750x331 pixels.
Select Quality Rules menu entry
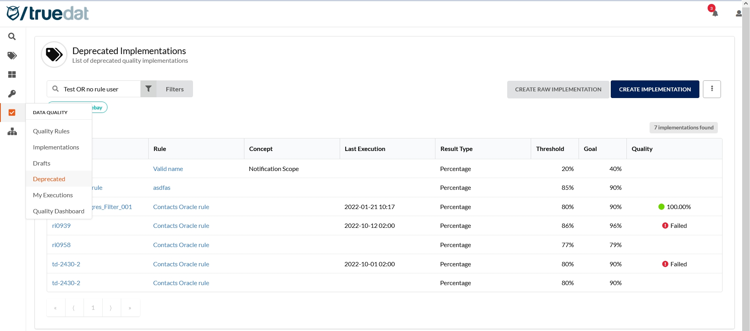[51, 131]
